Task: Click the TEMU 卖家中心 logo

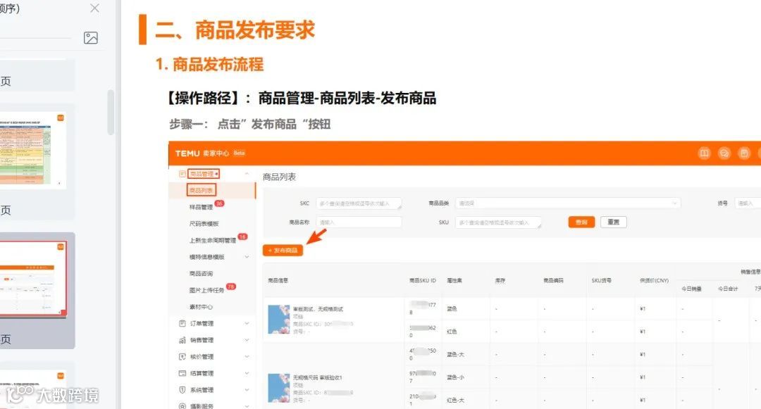Action: coord(210,153)
